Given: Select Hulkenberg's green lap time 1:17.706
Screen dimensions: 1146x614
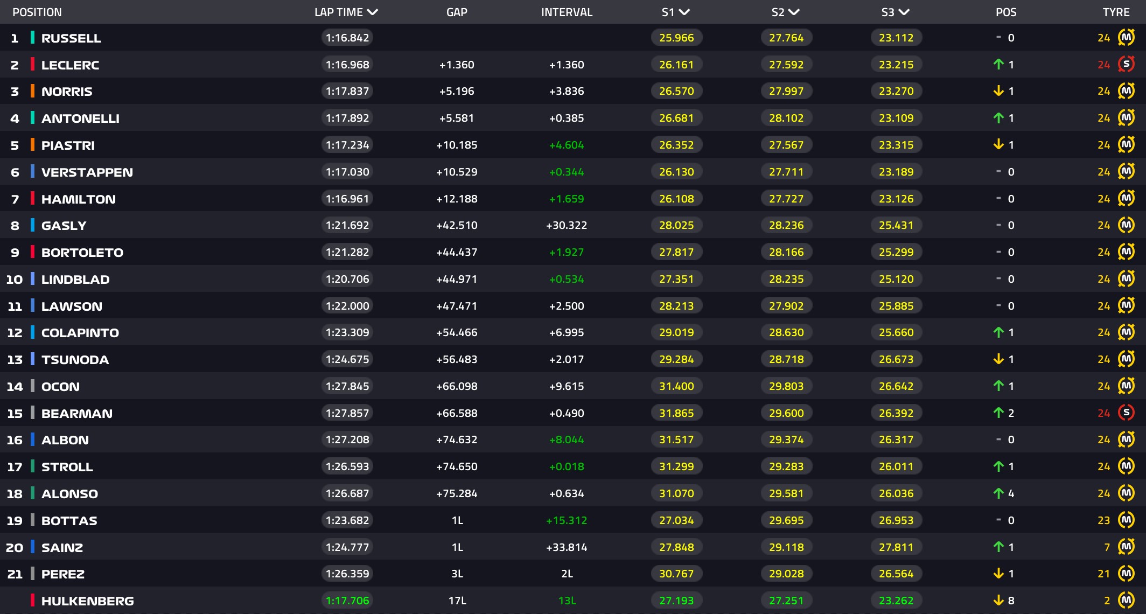Looking at the screenshot, I should (x=347, y=601).
